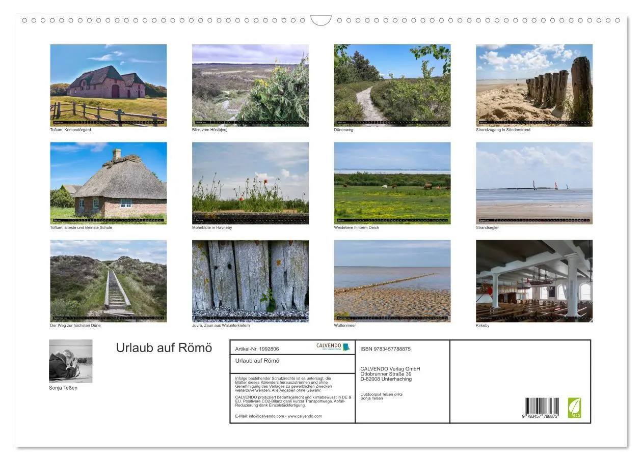
Task: Click caption 'Der Weg zur höchsten Düne'
Action: pyautogui.click(x=75, y=326)
